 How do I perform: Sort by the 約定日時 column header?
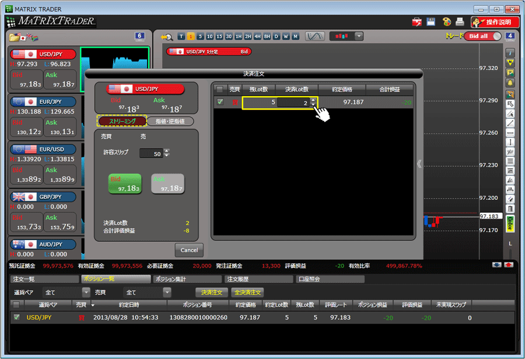tap(129, 305)
